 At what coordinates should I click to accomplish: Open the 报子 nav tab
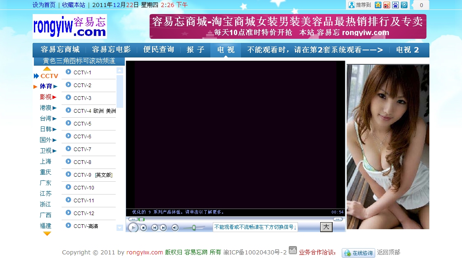[195, 50]
